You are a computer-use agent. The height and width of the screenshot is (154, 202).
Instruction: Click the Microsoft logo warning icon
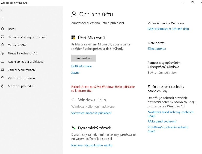click(73, 37)
